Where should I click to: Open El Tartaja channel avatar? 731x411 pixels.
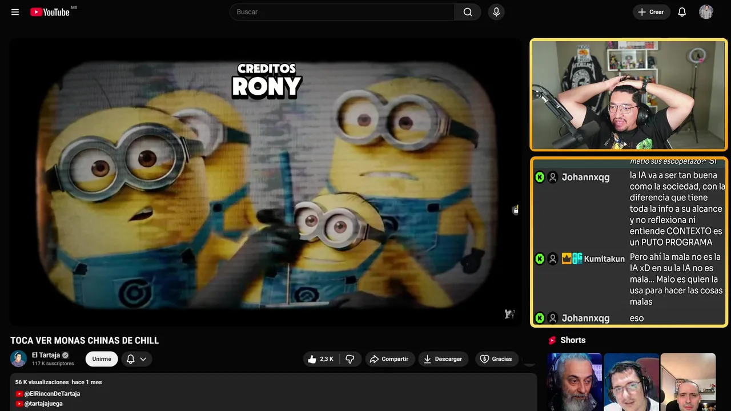[x=19, y=358]
